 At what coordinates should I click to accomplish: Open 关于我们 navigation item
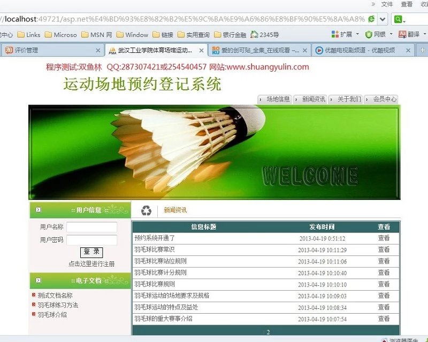click(x=346, y=99)
